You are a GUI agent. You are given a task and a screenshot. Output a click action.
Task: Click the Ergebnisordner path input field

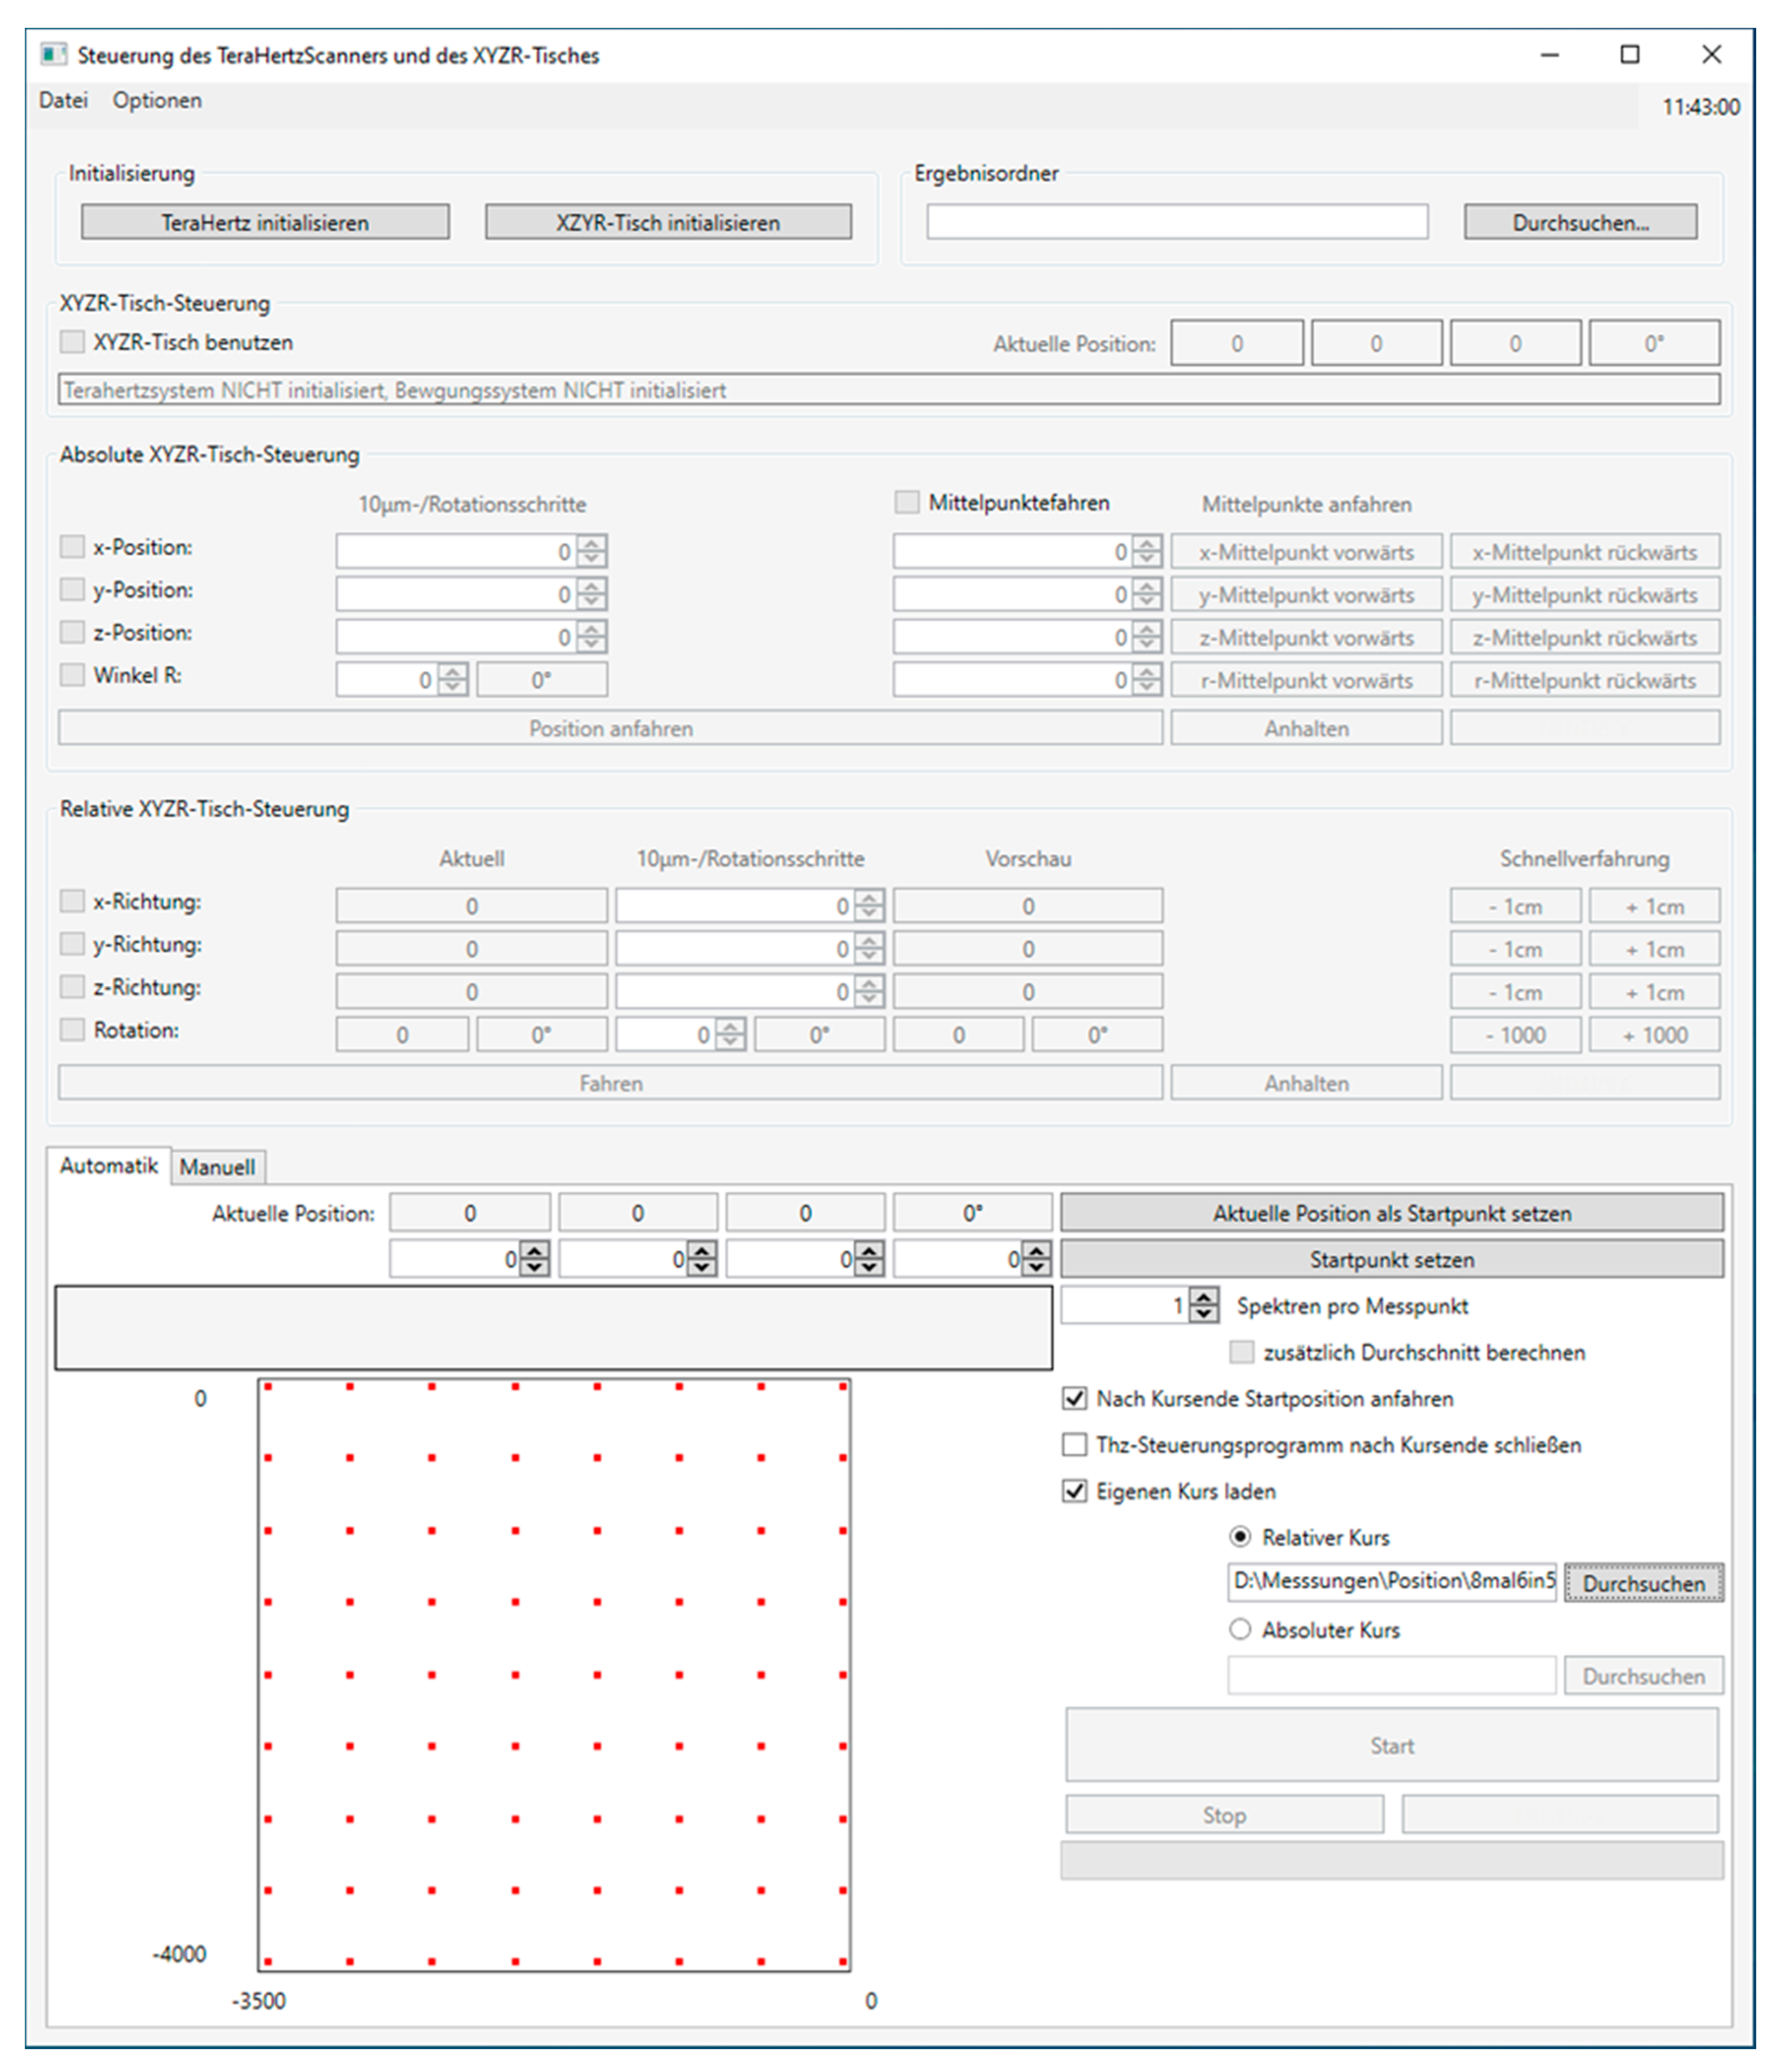(x=1176, y=222)
